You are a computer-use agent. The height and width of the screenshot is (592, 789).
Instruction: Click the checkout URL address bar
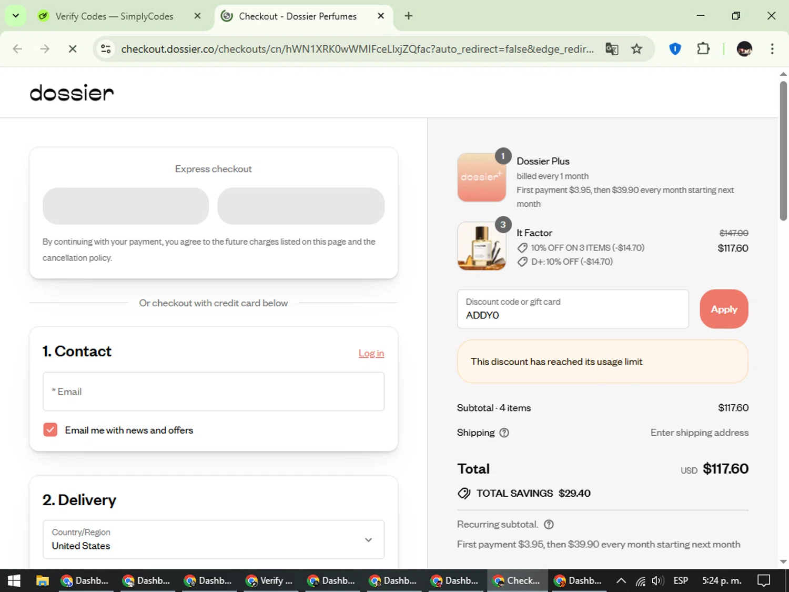coord(357,49)
